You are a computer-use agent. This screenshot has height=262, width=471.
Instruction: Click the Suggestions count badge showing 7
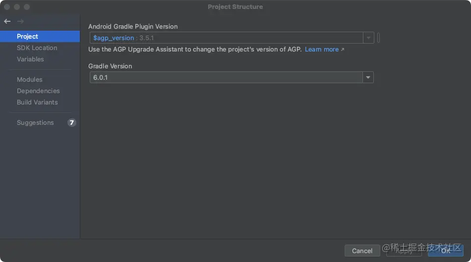72,123
